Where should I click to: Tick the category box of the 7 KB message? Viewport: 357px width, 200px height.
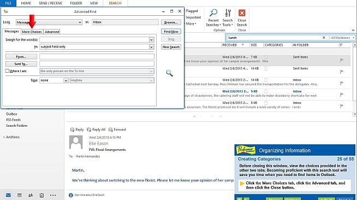(x=266, y=57)
